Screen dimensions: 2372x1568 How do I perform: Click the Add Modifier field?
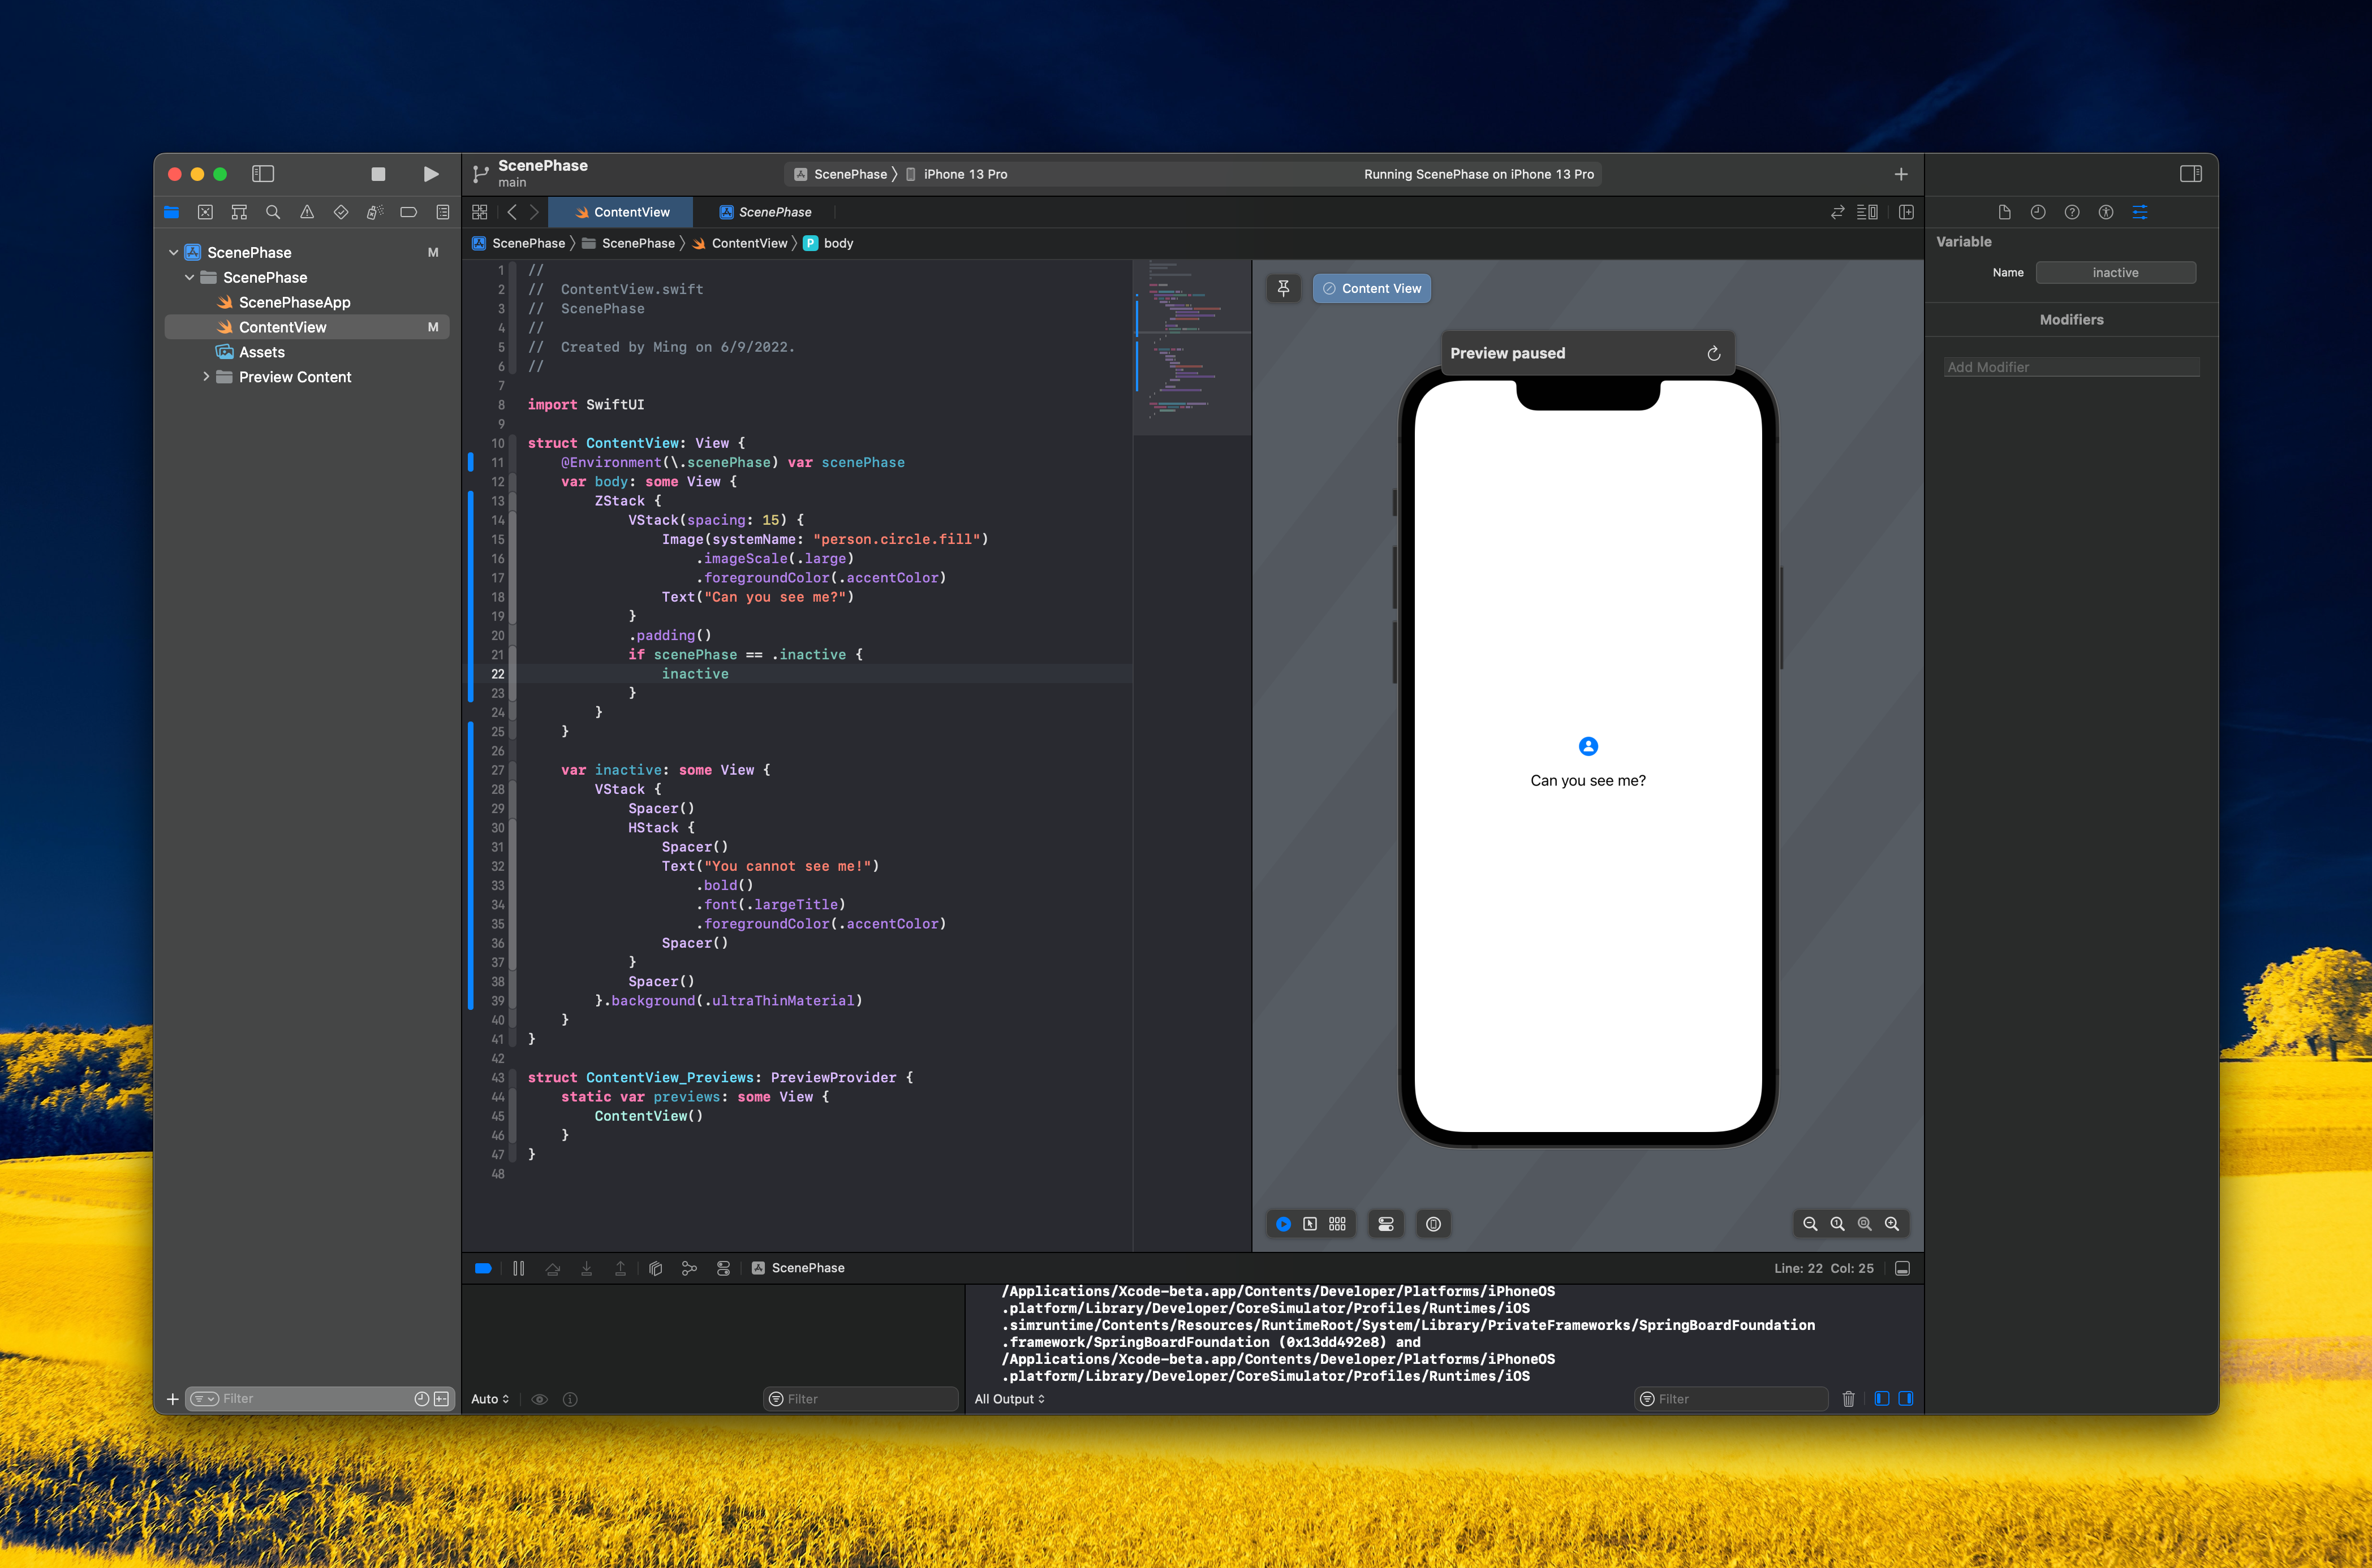click(2071, 367)
